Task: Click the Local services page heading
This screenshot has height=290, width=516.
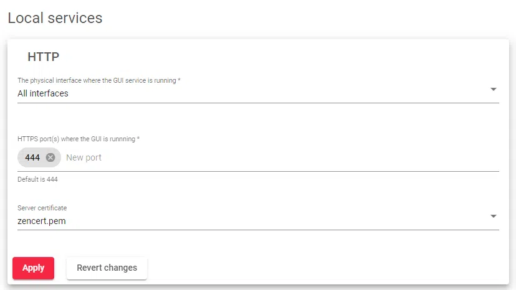Action: pyautogui.click(x=55, y=18)
